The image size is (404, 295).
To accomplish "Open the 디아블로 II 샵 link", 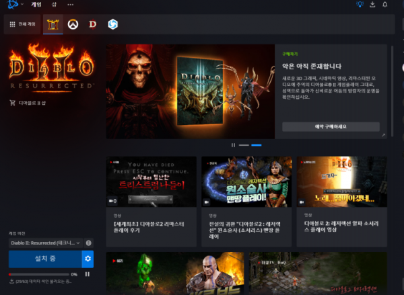I will pos(32,103).
